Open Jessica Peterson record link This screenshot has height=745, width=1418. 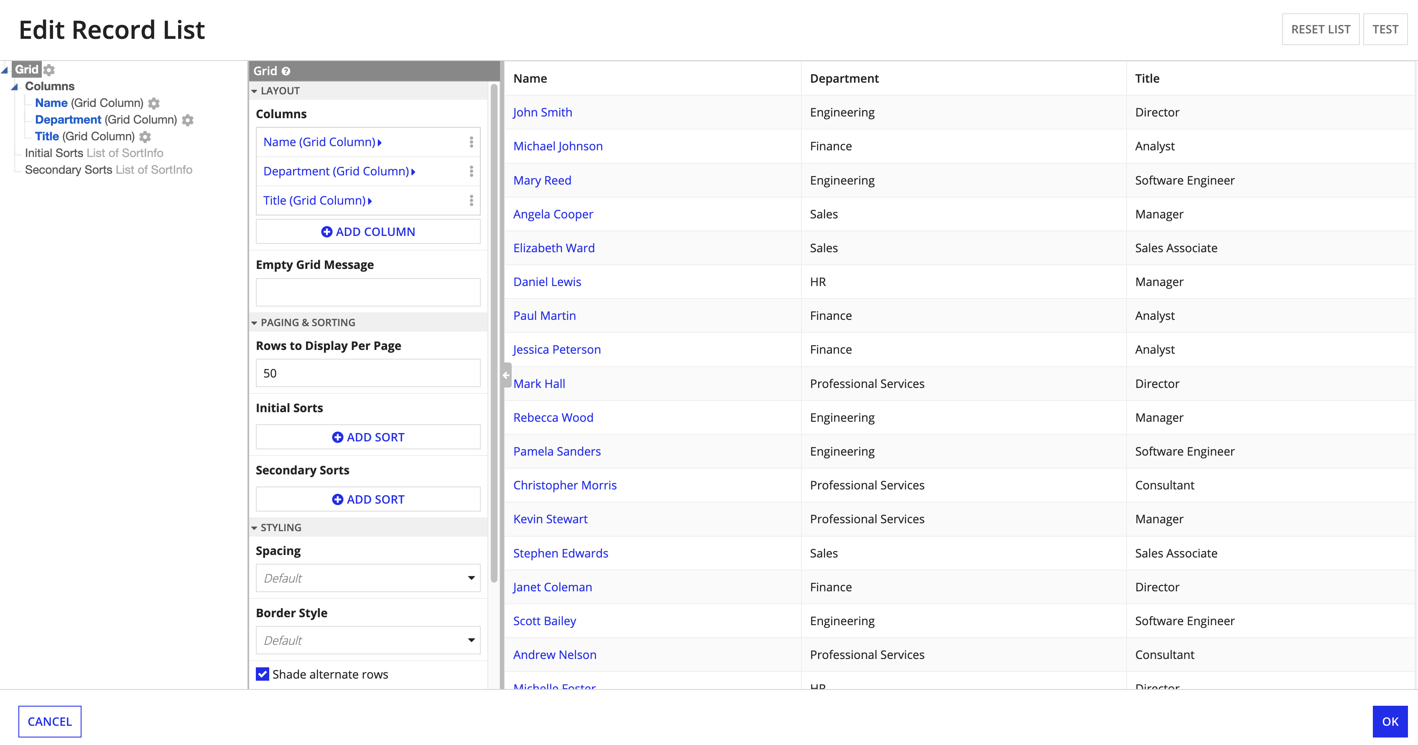tap(557, 350)
